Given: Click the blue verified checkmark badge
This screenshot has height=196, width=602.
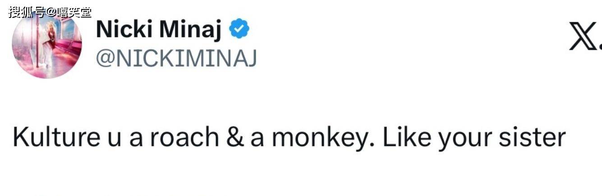Looking at the screenshot, I should 239,30.
